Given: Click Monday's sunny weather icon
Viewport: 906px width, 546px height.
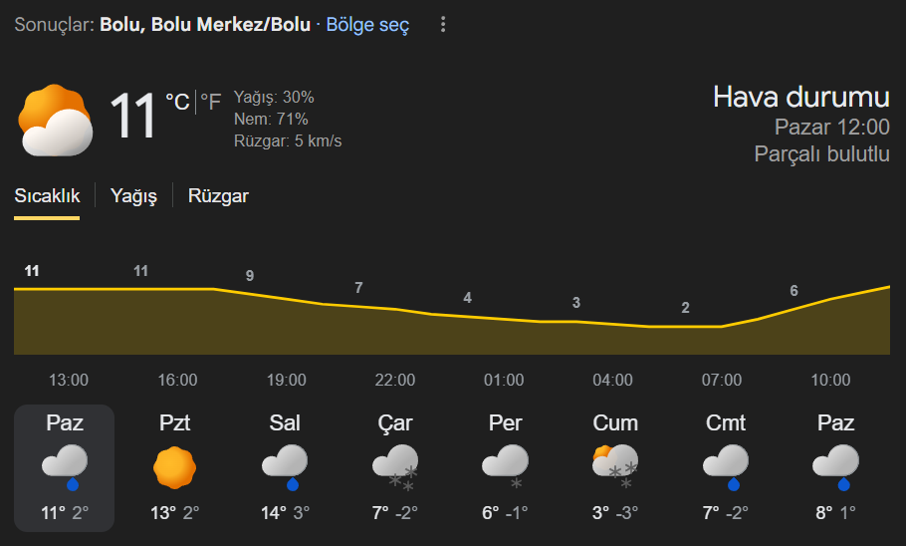Looking at the screenshot, I should 175,467.
